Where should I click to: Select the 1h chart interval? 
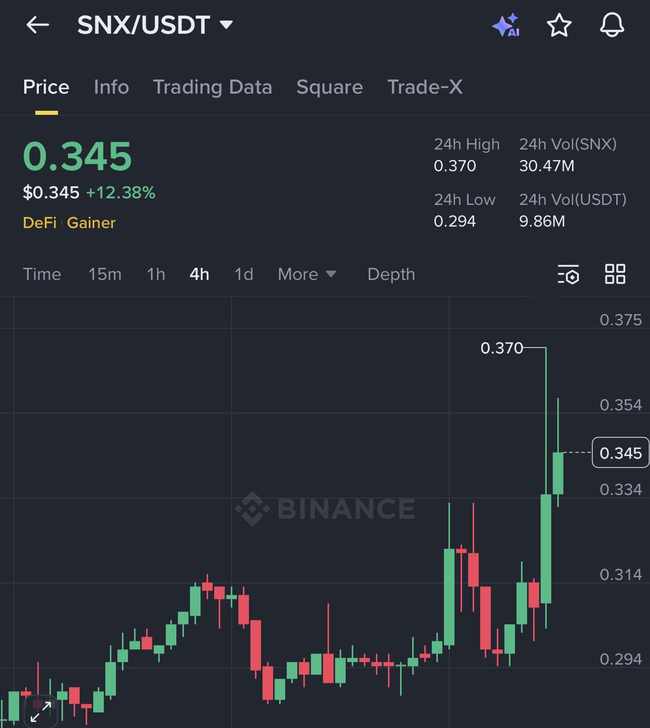[156, 274]
